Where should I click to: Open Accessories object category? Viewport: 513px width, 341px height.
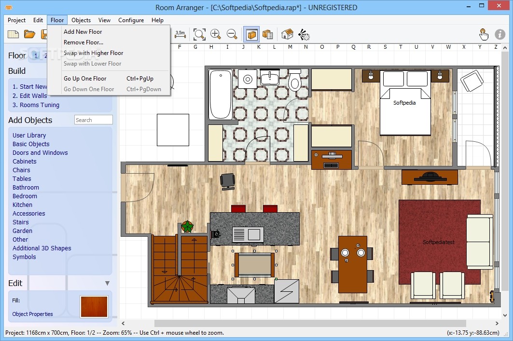tap(29, 214)
